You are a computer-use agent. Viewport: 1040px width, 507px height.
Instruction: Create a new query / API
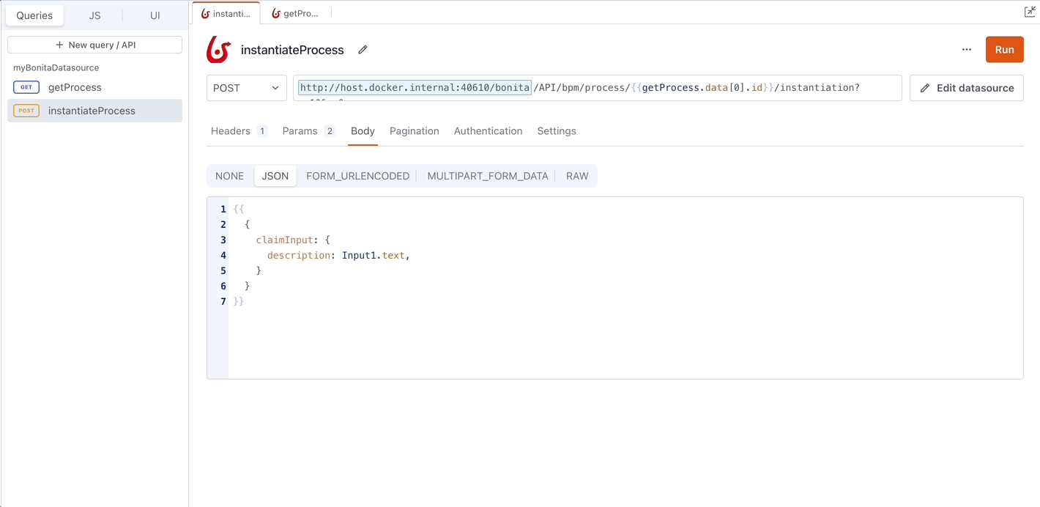pos(94,45)
